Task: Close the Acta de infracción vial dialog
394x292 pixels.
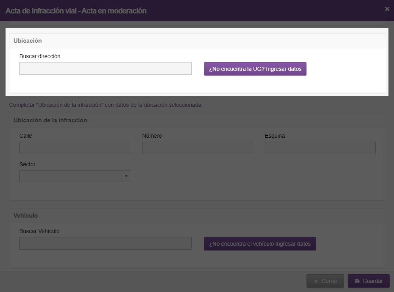Action: pyautogui.click(x=387, y=9)
